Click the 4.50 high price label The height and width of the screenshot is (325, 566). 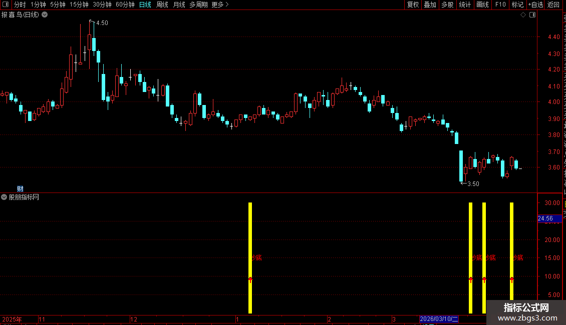[102, 23]
